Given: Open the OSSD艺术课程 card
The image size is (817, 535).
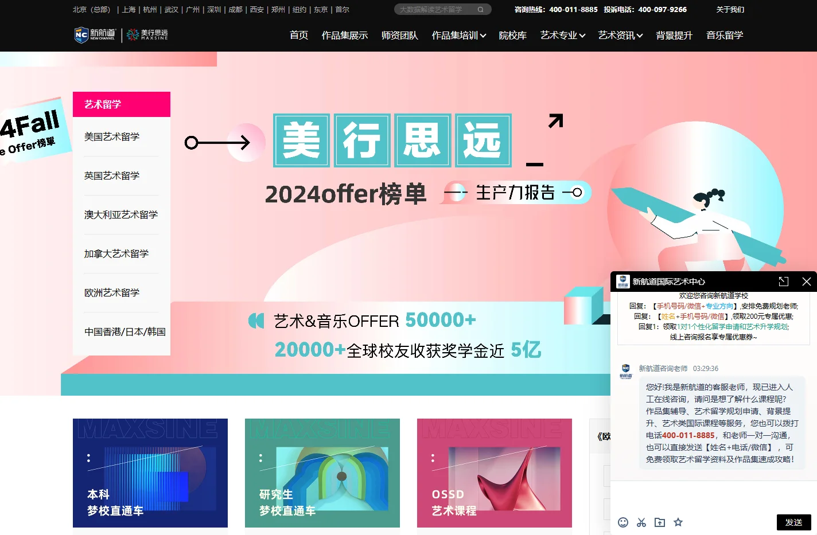Looking at the screenshot, I should coord(495,473).
